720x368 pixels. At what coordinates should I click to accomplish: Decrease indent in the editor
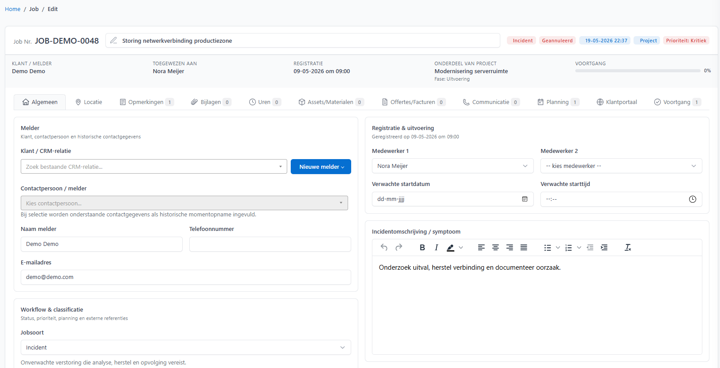[590, 248]
